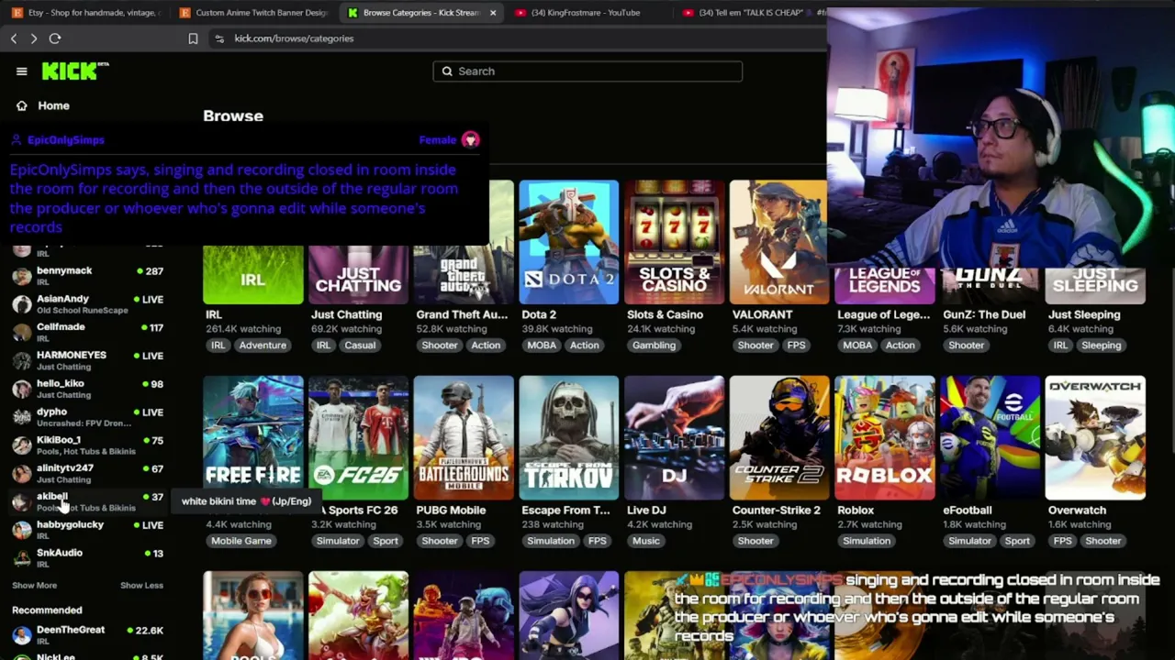The width and height of the screenshot is (1175, 660).
Task: Click Cellfmade's avatar in the sidebar
Action: pos(21,333)
